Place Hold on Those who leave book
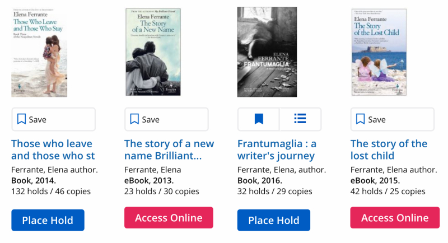The width and height of the screenshot is (448, 243). click(48, 220)
